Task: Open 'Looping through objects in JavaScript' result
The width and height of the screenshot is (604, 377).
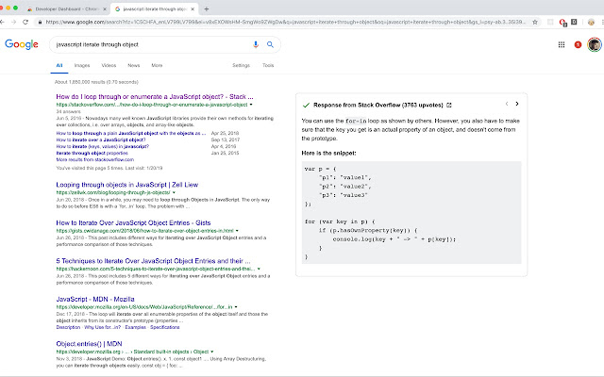Action: pos(127,185)
